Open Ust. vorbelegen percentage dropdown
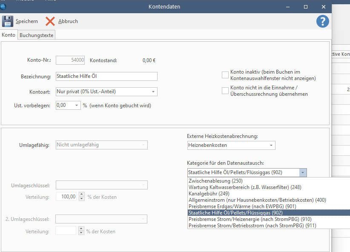The height and width of the screenshot is (252, 350). [x=77, y=105]
